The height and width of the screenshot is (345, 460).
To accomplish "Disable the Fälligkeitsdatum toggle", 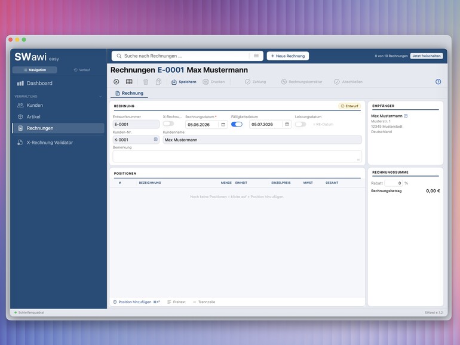I will coord(237,124).
